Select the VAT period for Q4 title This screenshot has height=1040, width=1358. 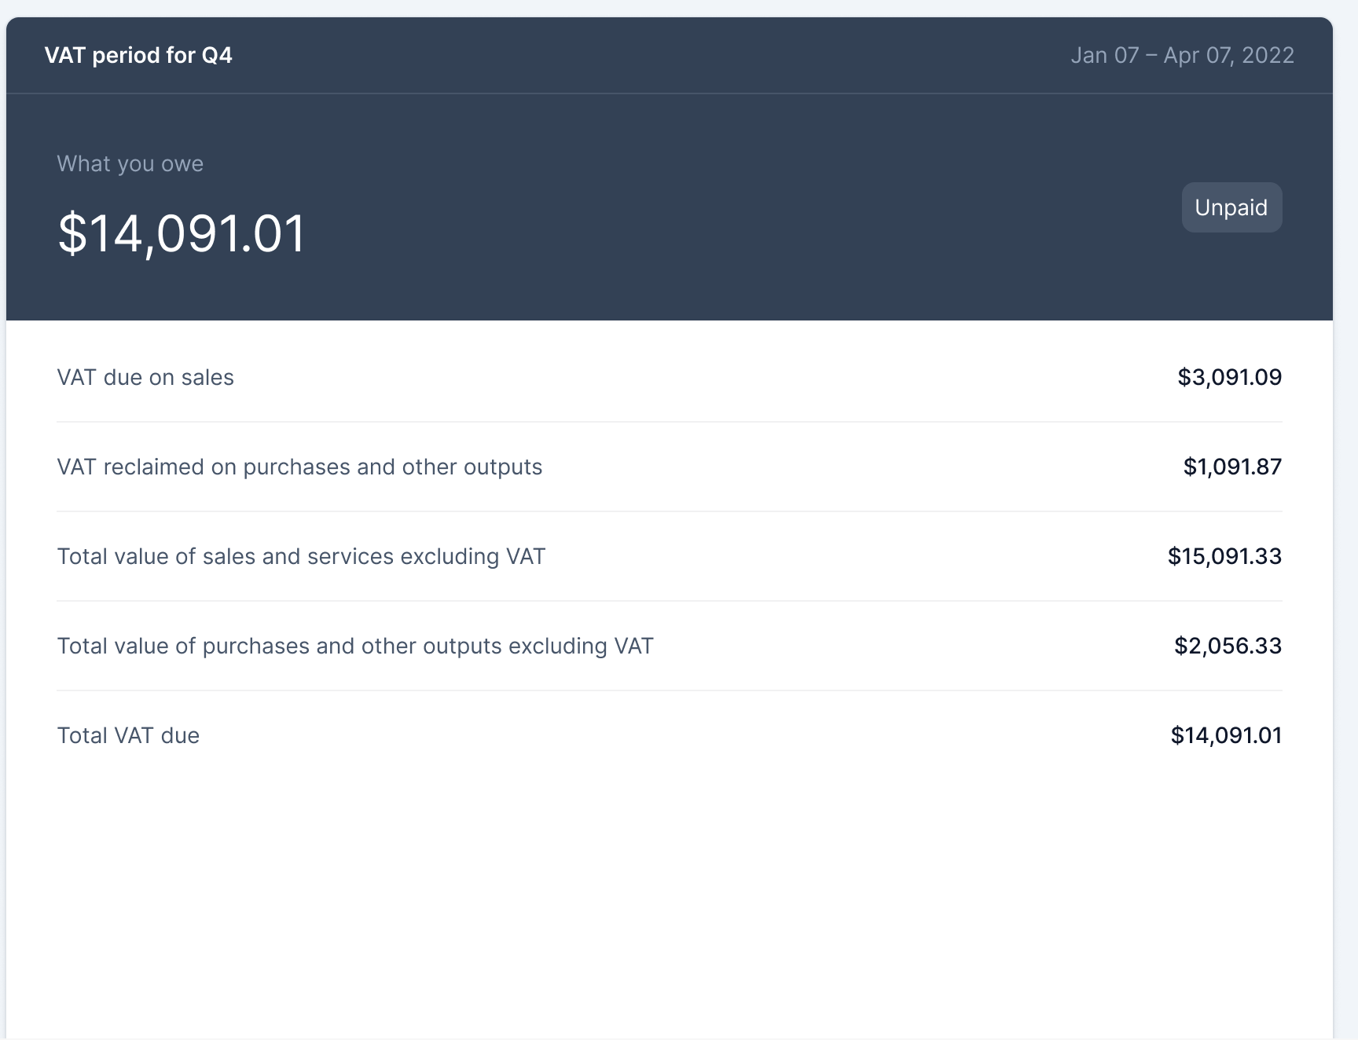pos(138,55)
